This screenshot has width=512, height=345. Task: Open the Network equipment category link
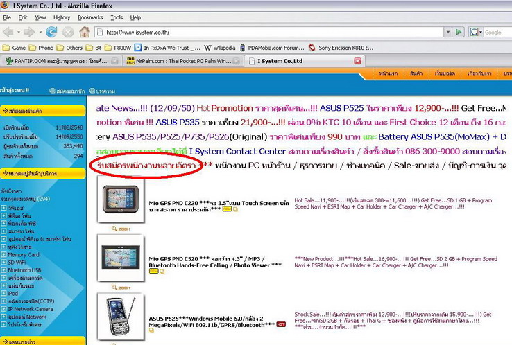coord(27,317)
